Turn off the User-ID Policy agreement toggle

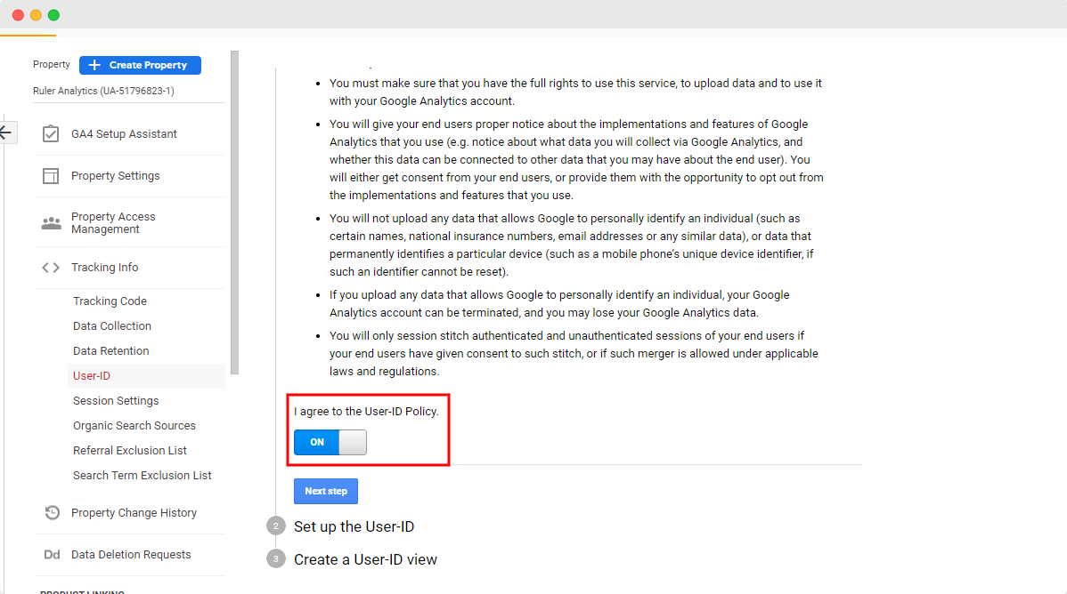(330, 442)
